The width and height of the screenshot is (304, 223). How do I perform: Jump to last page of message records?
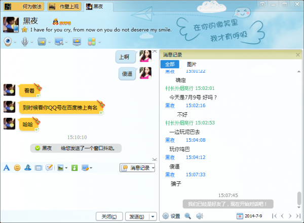point(298,216)
